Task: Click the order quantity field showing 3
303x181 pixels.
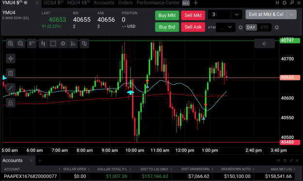Action: pyautogui.click(x=219, y=15)
